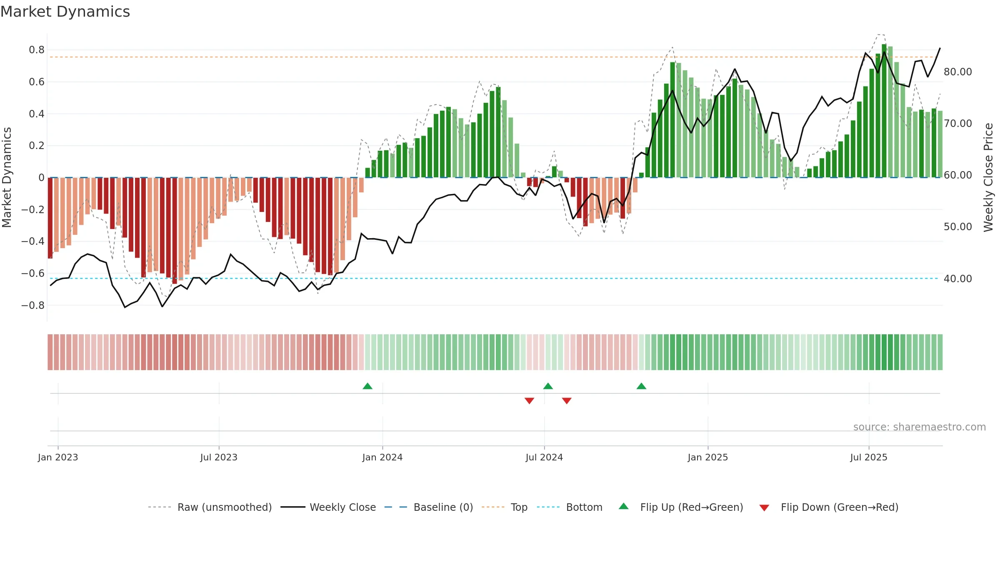Click the −0.6 left axis tick label

click(33, 274)
